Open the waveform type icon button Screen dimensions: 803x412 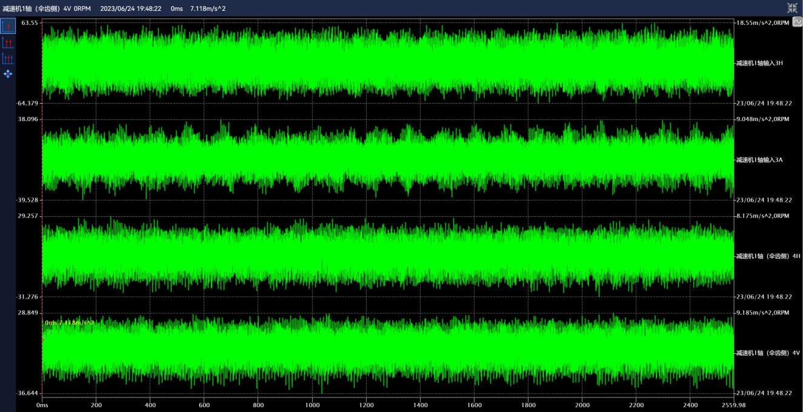tap(797, 22)
